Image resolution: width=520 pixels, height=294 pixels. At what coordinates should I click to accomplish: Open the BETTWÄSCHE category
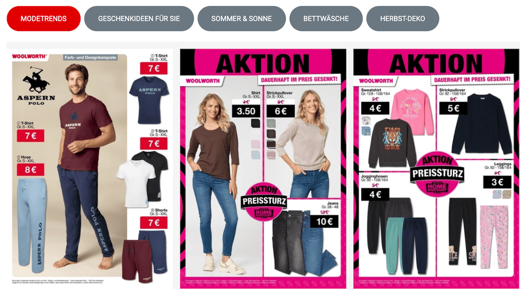[326, 19]
